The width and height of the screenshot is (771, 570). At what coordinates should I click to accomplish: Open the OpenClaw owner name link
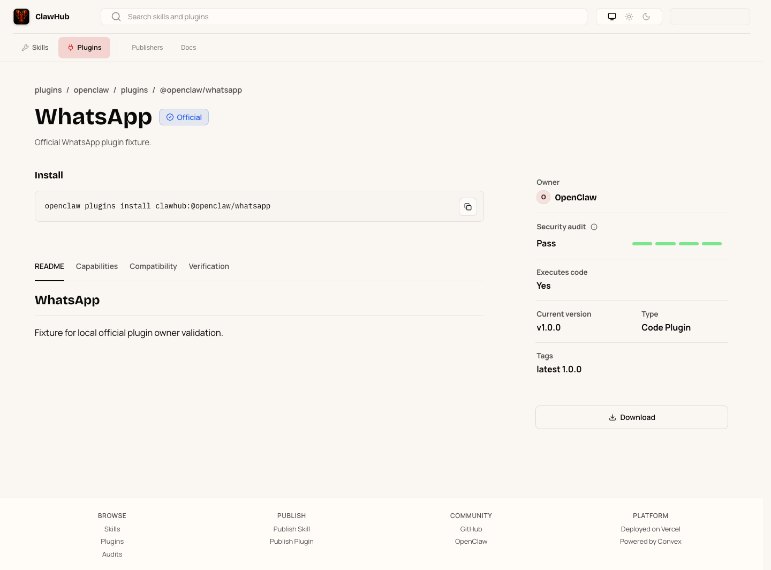click(x=576, y=198)
